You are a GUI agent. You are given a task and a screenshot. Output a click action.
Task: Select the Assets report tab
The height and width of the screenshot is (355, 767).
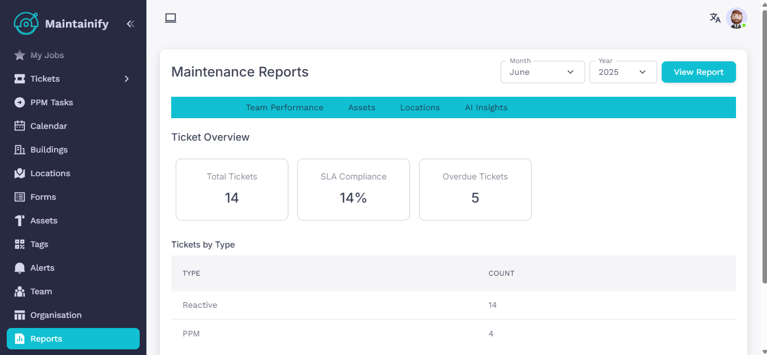(x=362, y=107)
